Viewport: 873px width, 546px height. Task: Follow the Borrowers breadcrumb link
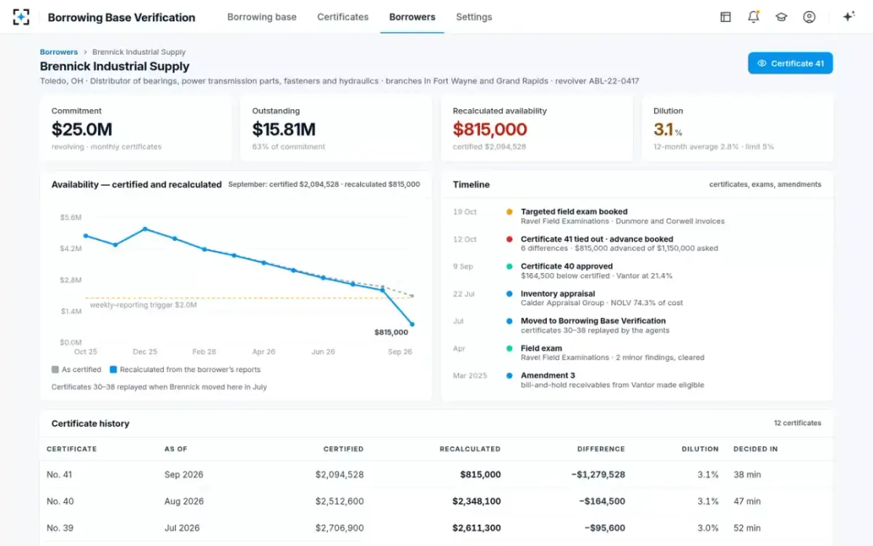click(x=59, y=52)
